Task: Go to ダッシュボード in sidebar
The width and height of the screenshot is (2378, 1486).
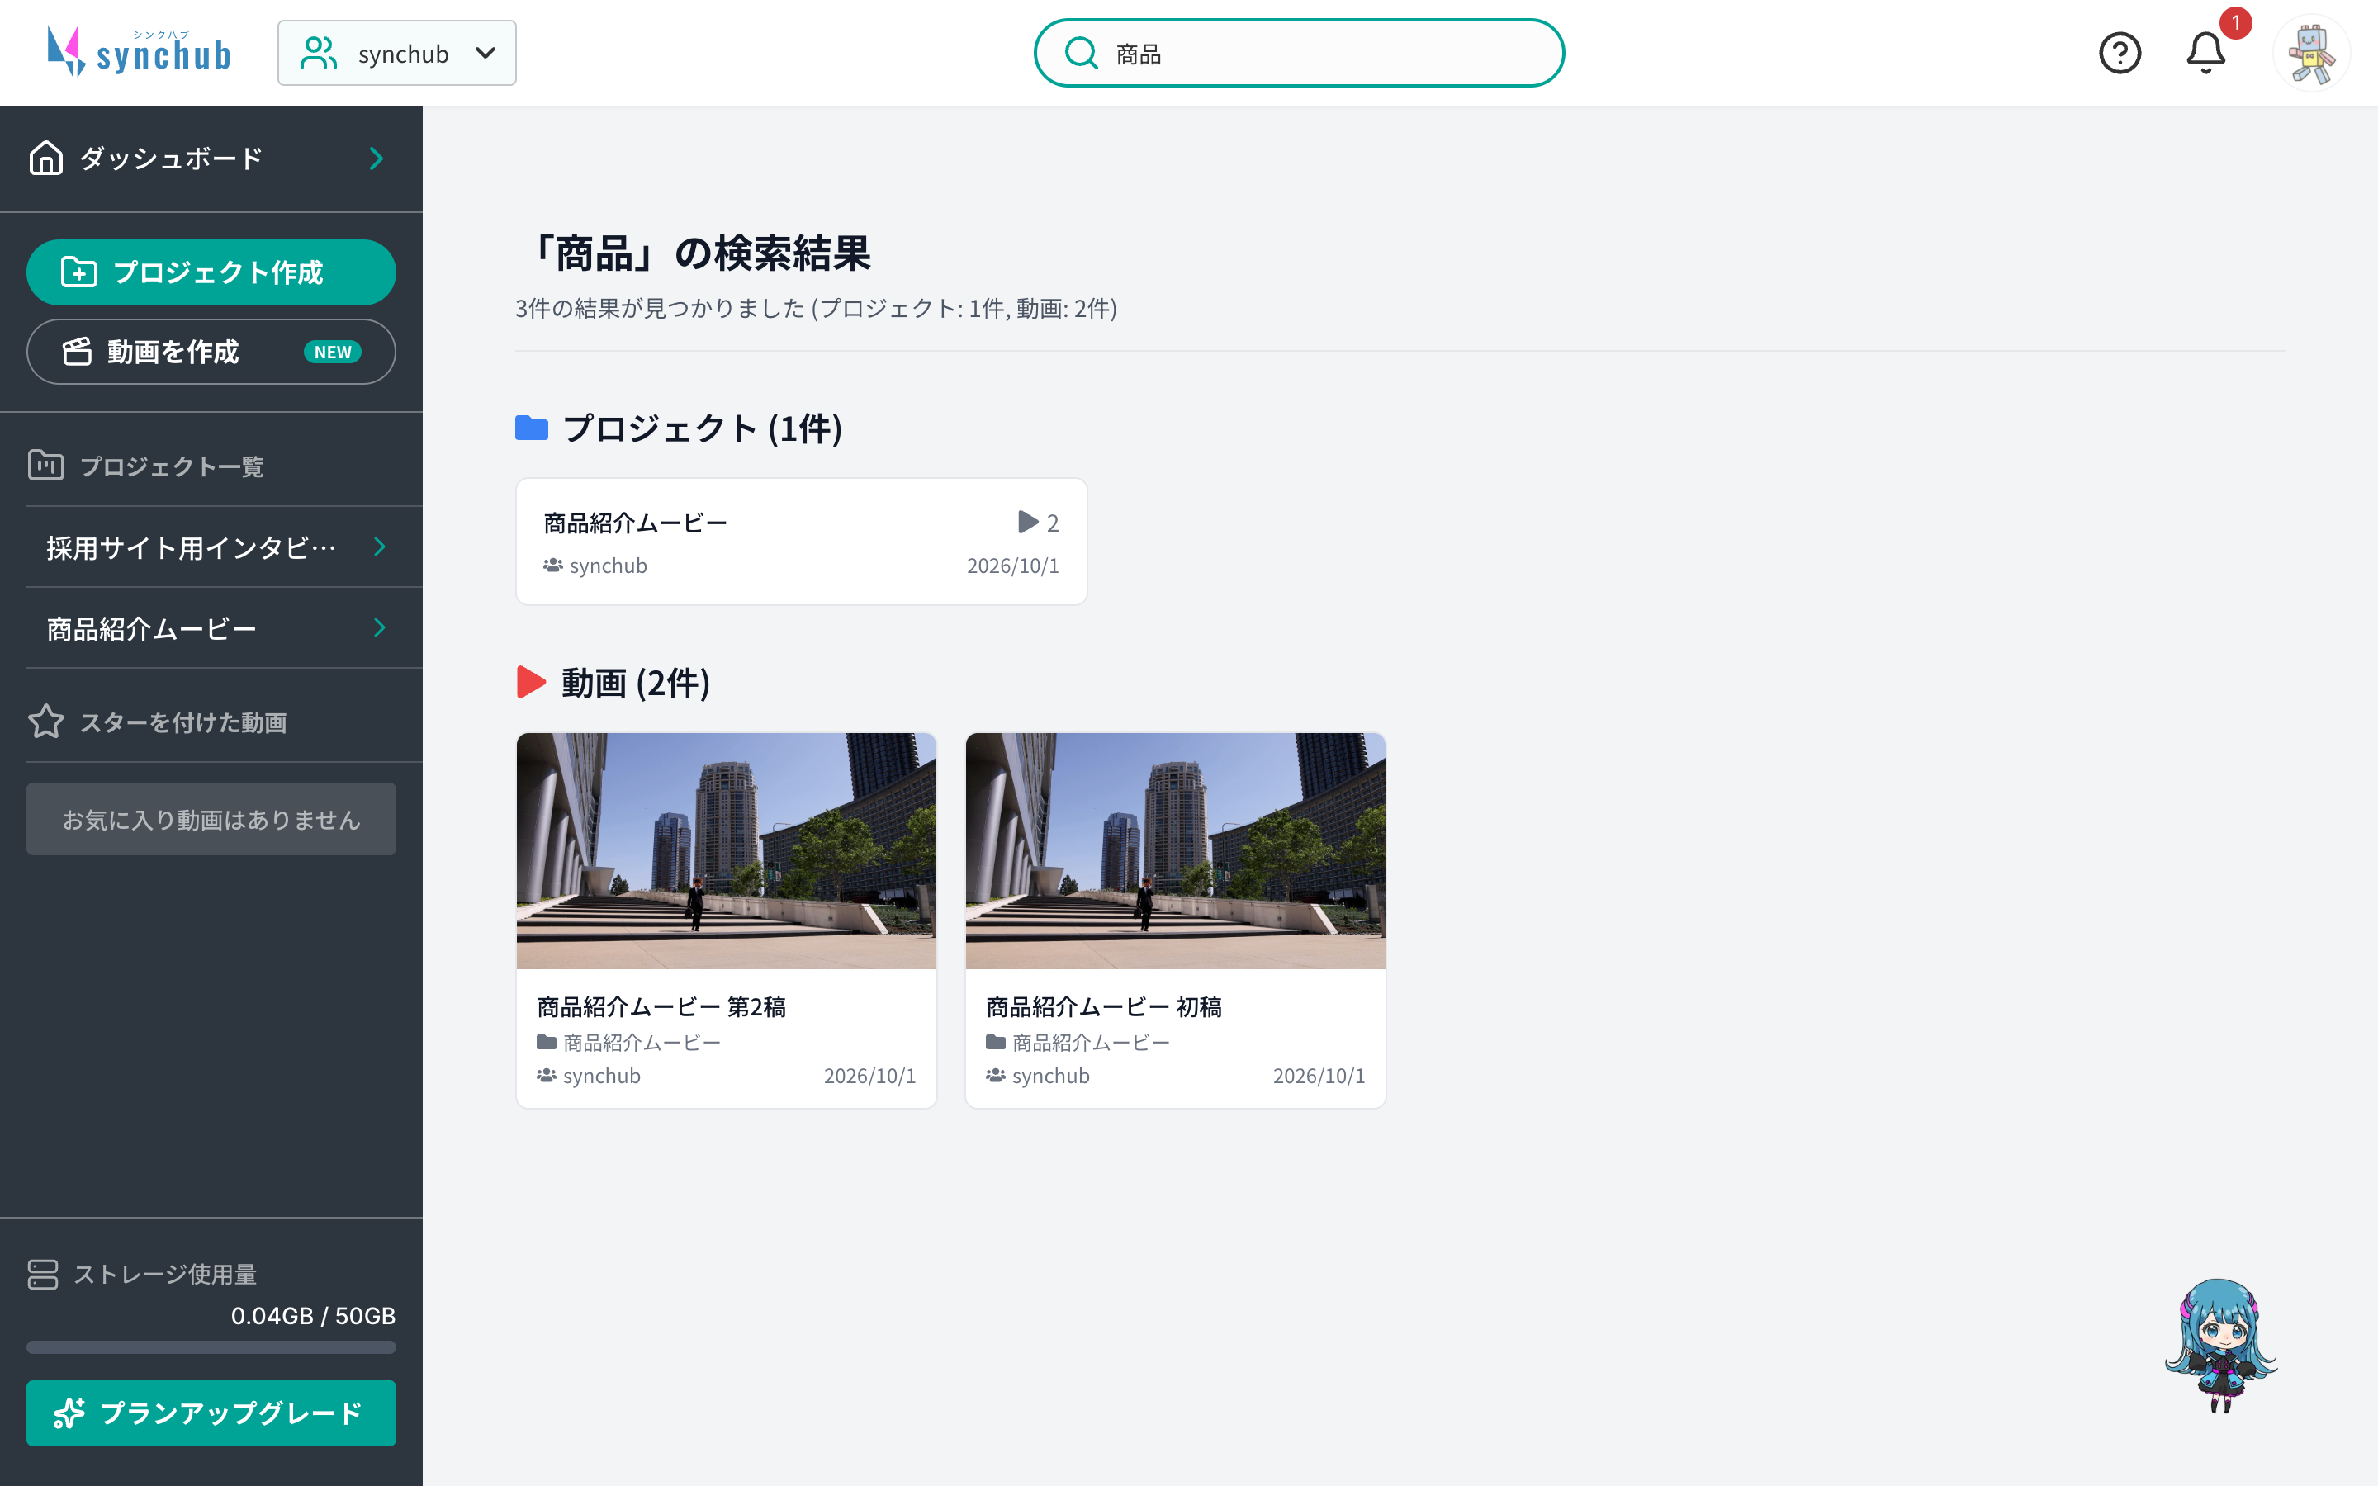Action: point(211,159)
